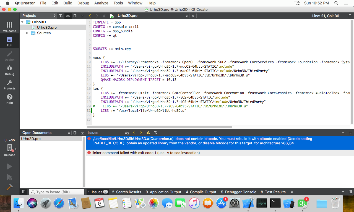Open Xcode from the Dock
The height and width of the screenshot is (212, 354).
248,203
